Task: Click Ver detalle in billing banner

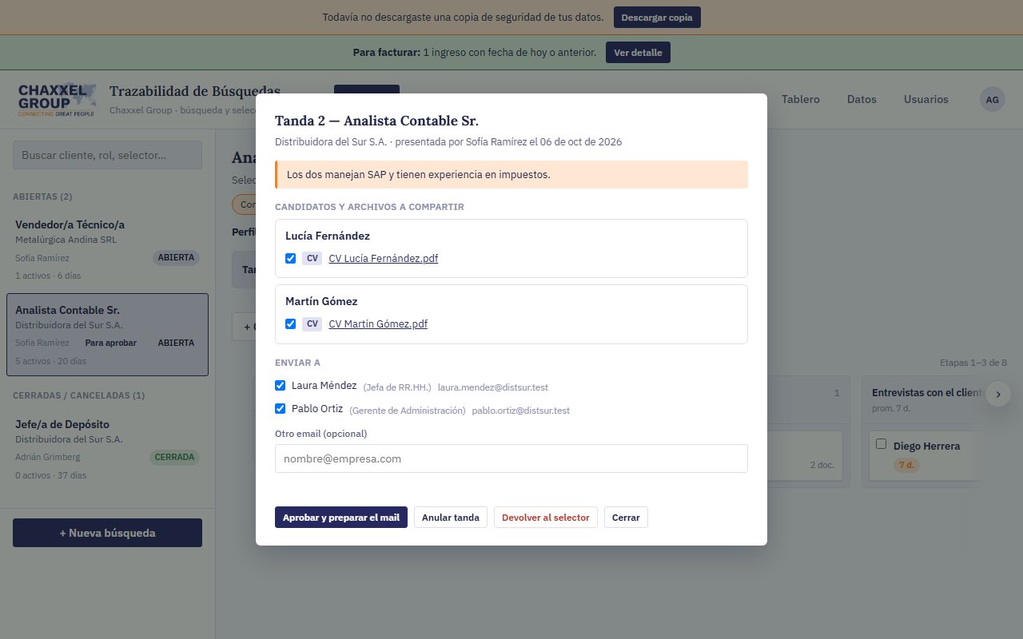Action: [x=638, y=53]
